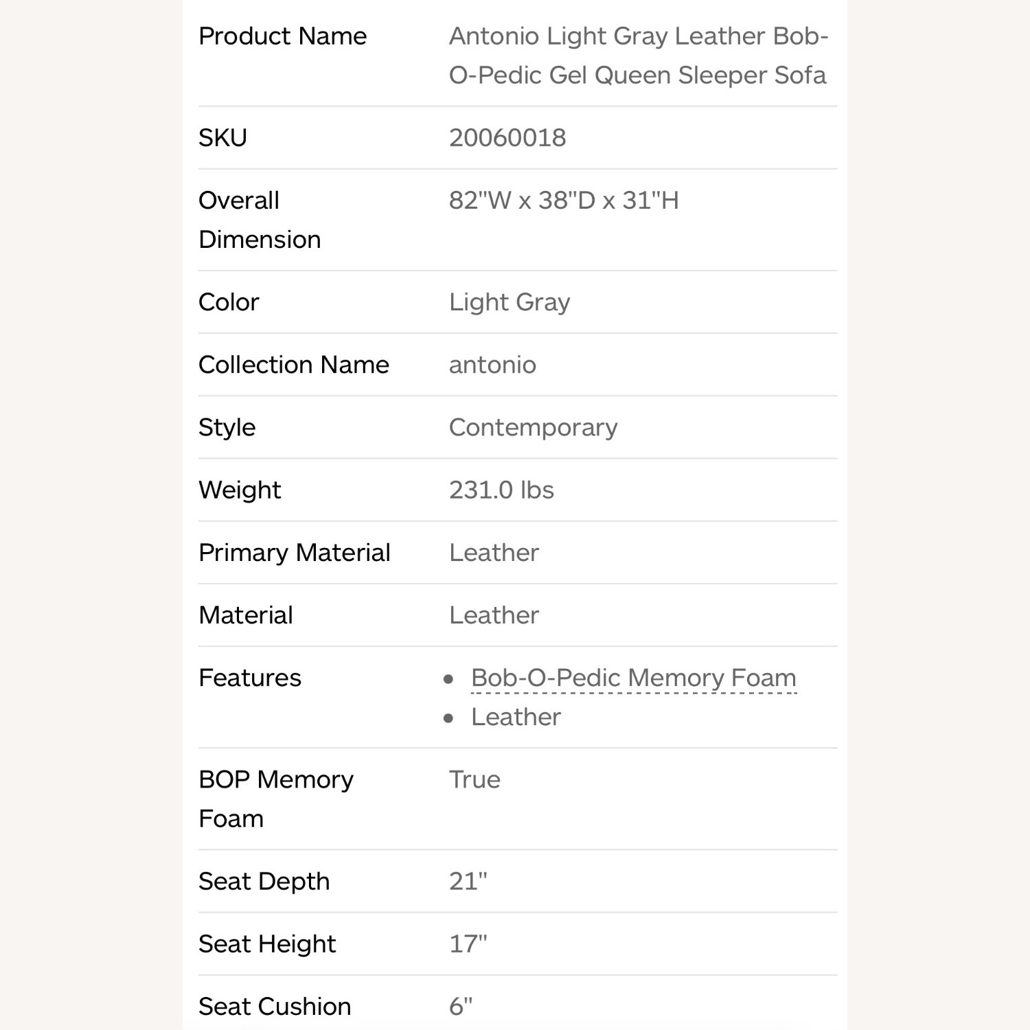Viewport: 1030px width, 1030px height.
Task: Click the Primary Material row label
Action: [294, 552]
